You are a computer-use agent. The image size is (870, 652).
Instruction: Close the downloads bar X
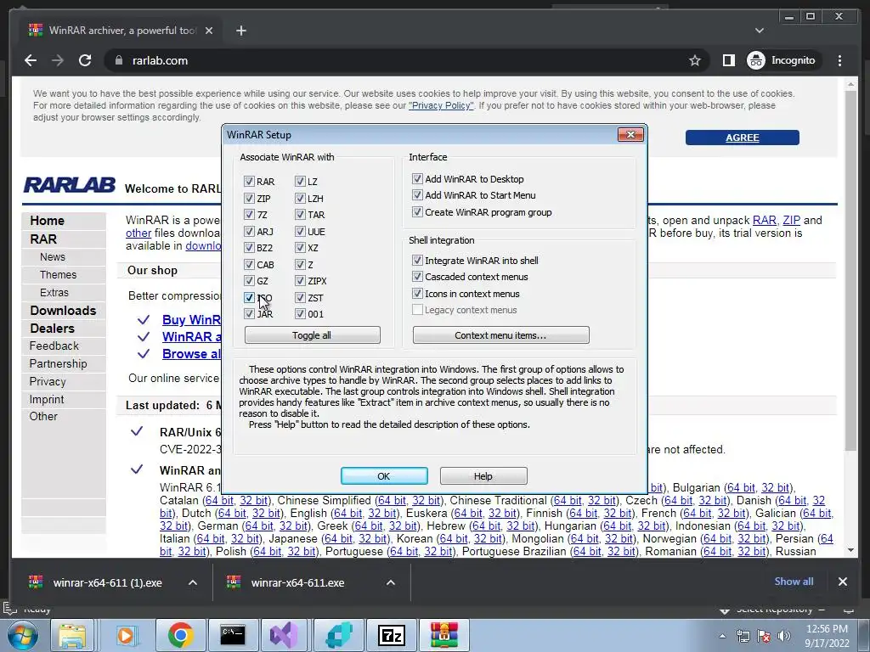pyautogui.click(x=842, y=581)
